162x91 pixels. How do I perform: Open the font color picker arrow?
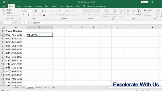46,15
